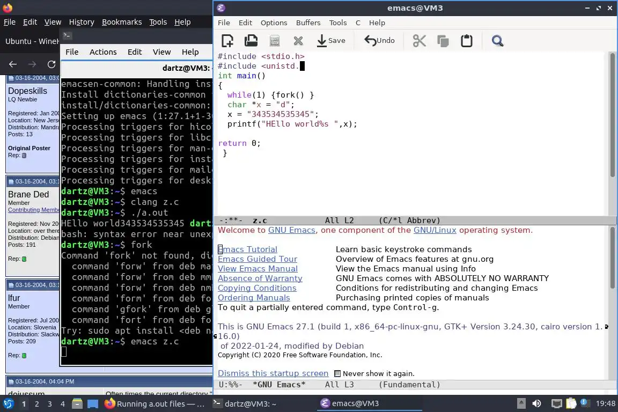618x412 pixels.
Task: Click the Paste clipboard icon in Emacs
Action: pyautogui.click(x=467, y=41)
